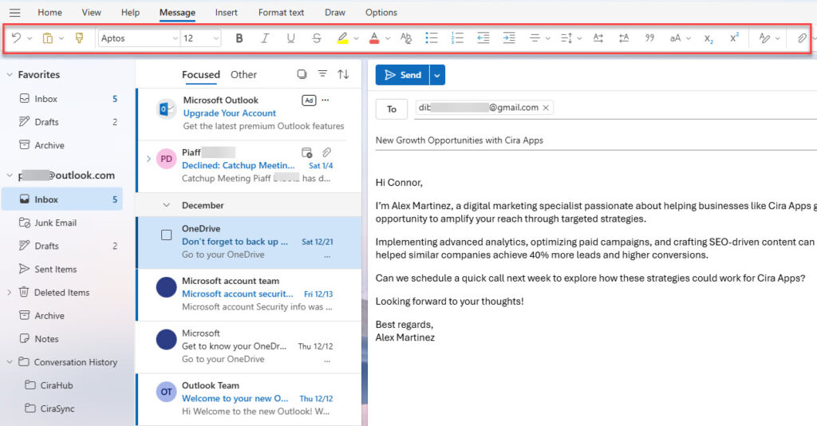Image resolution: width=817 pixels, height=426 pixels.
Task: Click the To recipients button
Action: coord(391,108)
